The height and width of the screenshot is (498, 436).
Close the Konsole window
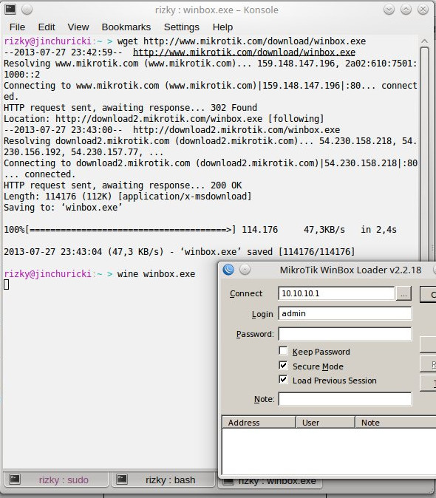click(x=423, y=10)
